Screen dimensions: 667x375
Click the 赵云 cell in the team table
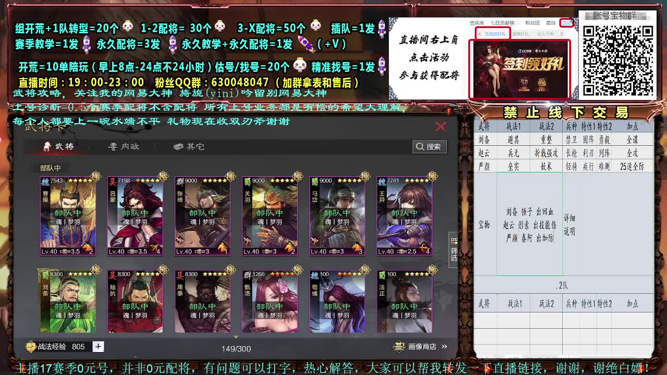tap(484, 154)
